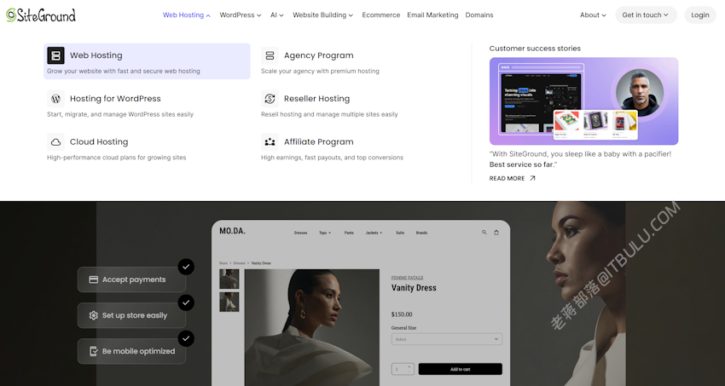This screenshot has width=725, height=386.
Task: Expand the WordPress nav dropdown
Action: (x=240, y=14)
